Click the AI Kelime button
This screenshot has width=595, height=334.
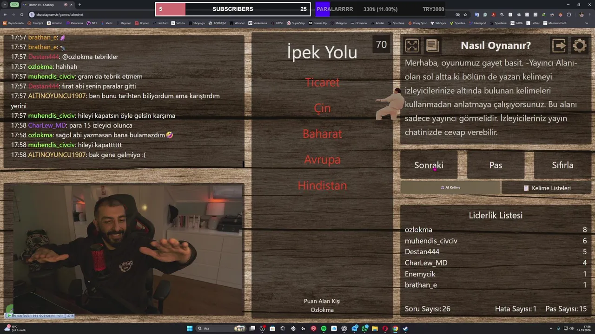450,187
